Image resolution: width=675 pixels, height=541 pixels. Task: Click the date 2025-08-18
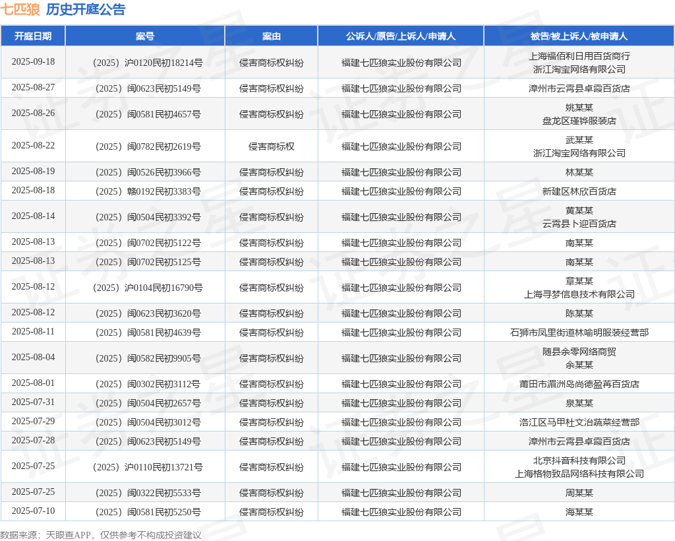coord(33,190)
